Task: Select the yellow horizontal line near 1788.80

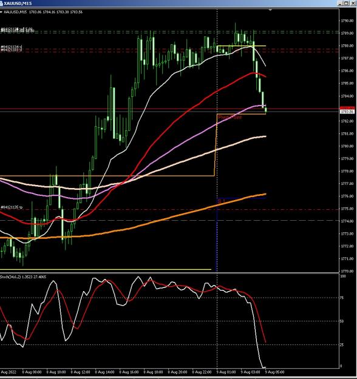Action: click(x=241, y=45)
